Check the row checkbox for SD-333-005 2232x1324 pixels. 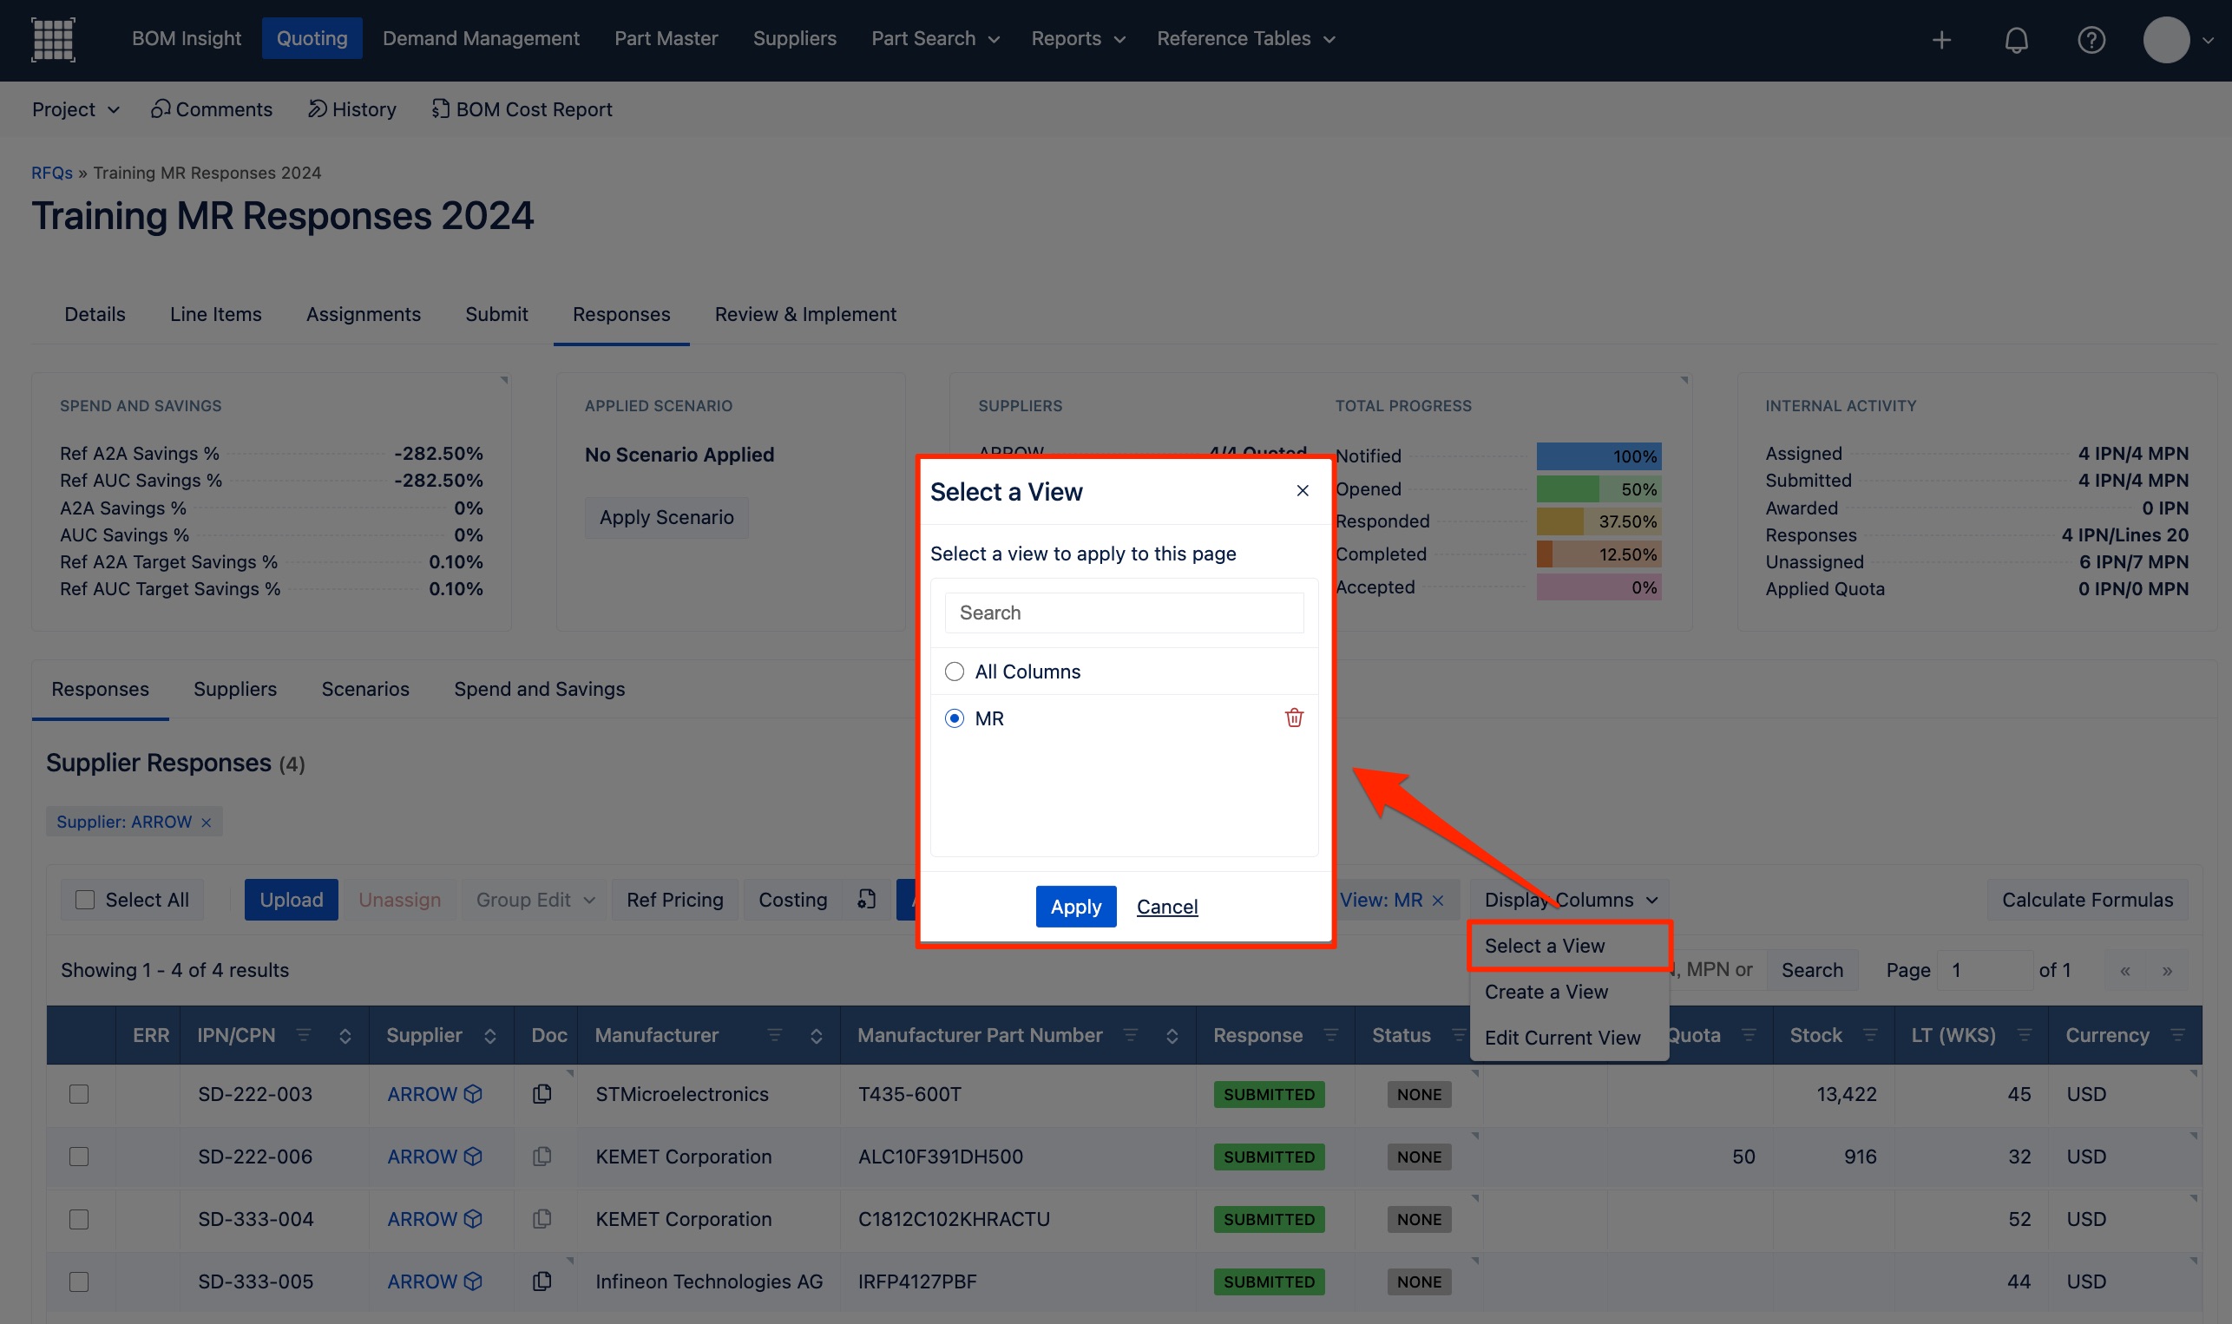click(78, 1281)
